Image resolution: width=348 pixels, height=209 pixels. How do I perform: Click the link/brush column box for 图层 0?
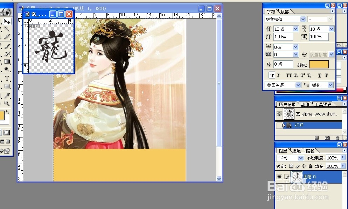click(287, 177)
